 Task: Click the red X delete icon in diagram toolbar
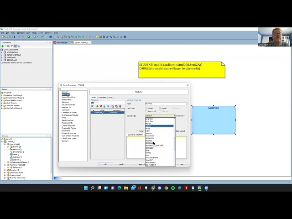tap(104, 37)
